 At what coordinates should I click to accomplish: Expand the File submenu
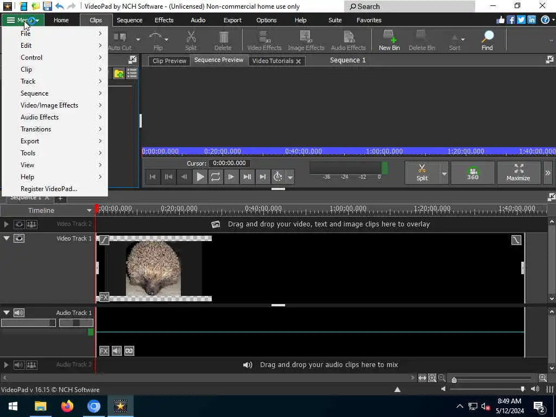55,33
